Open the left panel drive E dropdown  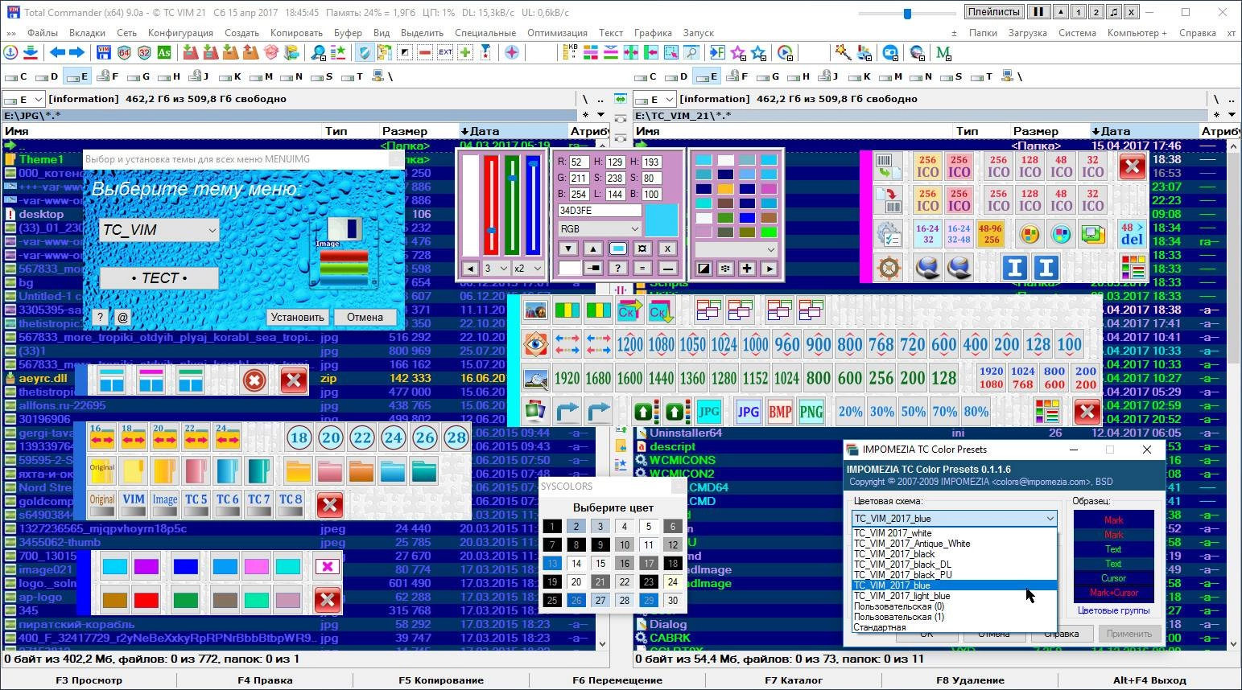point(24,99)
